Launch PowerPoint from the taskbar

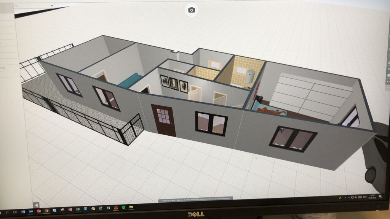38,211
